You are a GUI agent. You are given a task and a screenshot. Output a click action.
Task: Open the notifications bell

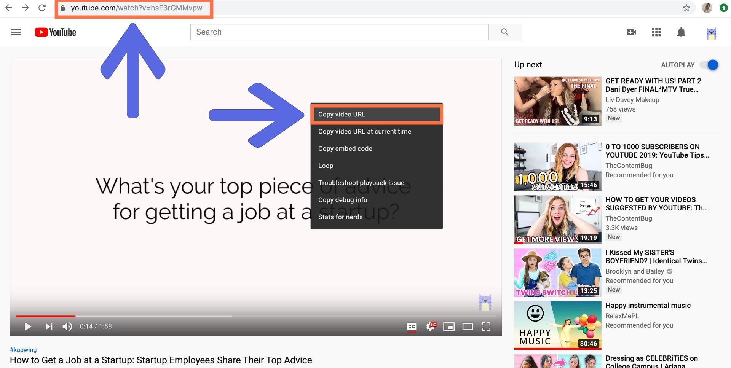point(681,32)
